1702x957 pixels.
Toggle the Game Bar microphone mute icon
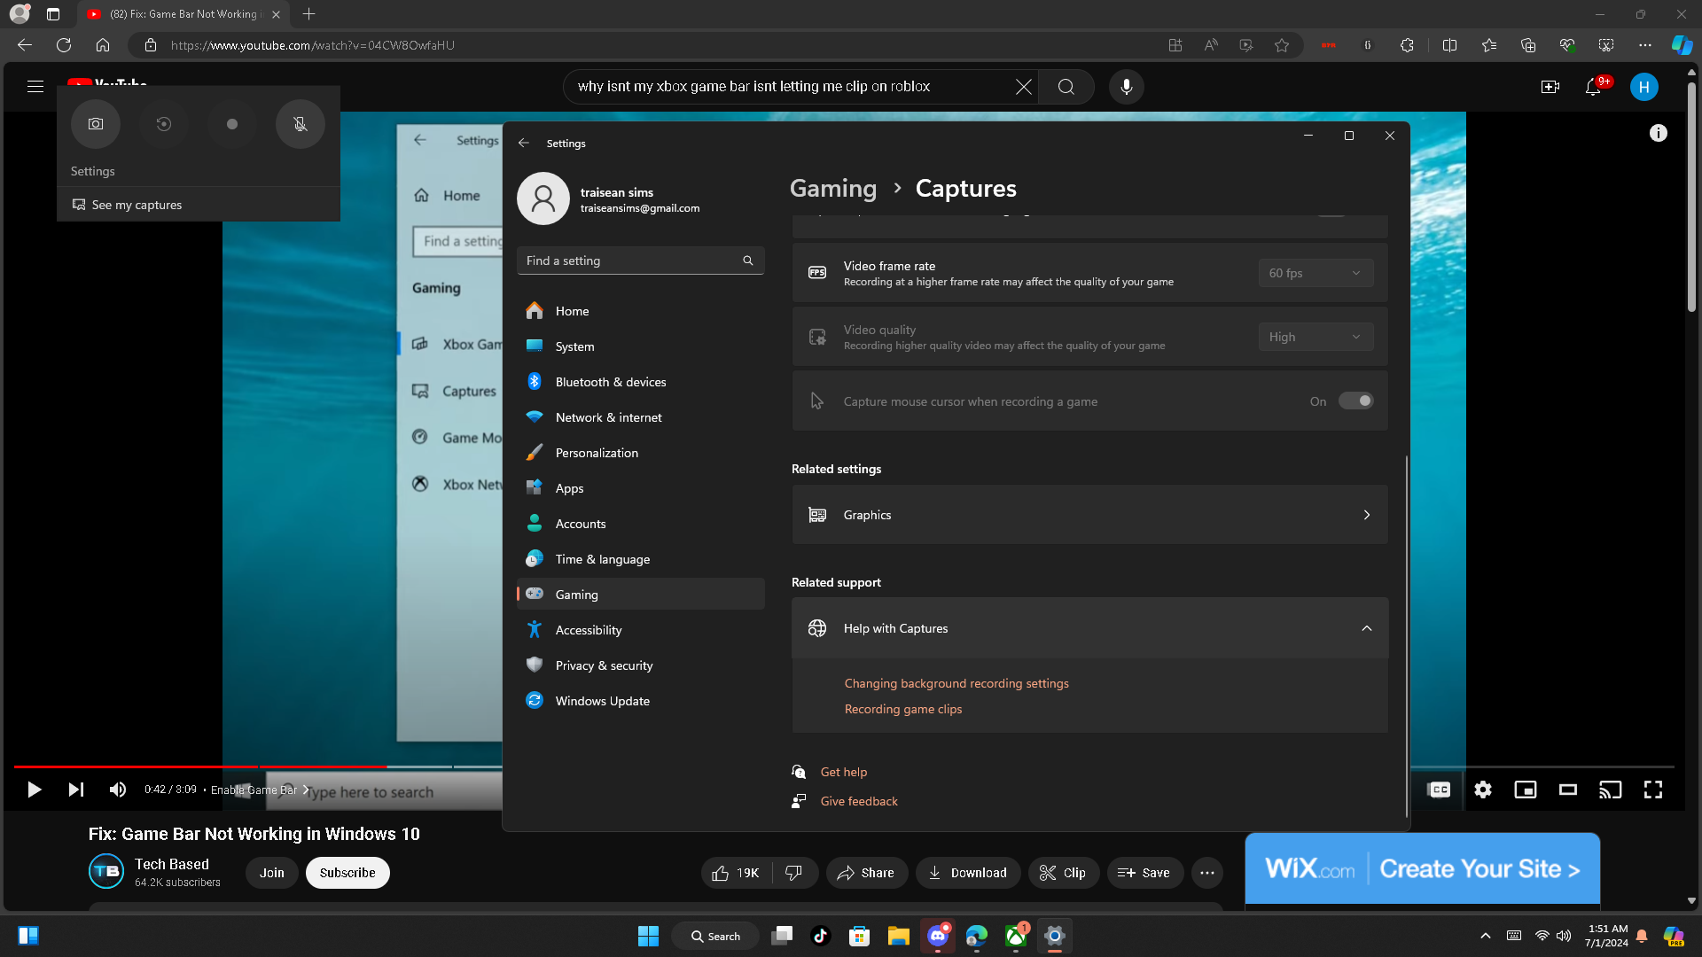point(301,124)
